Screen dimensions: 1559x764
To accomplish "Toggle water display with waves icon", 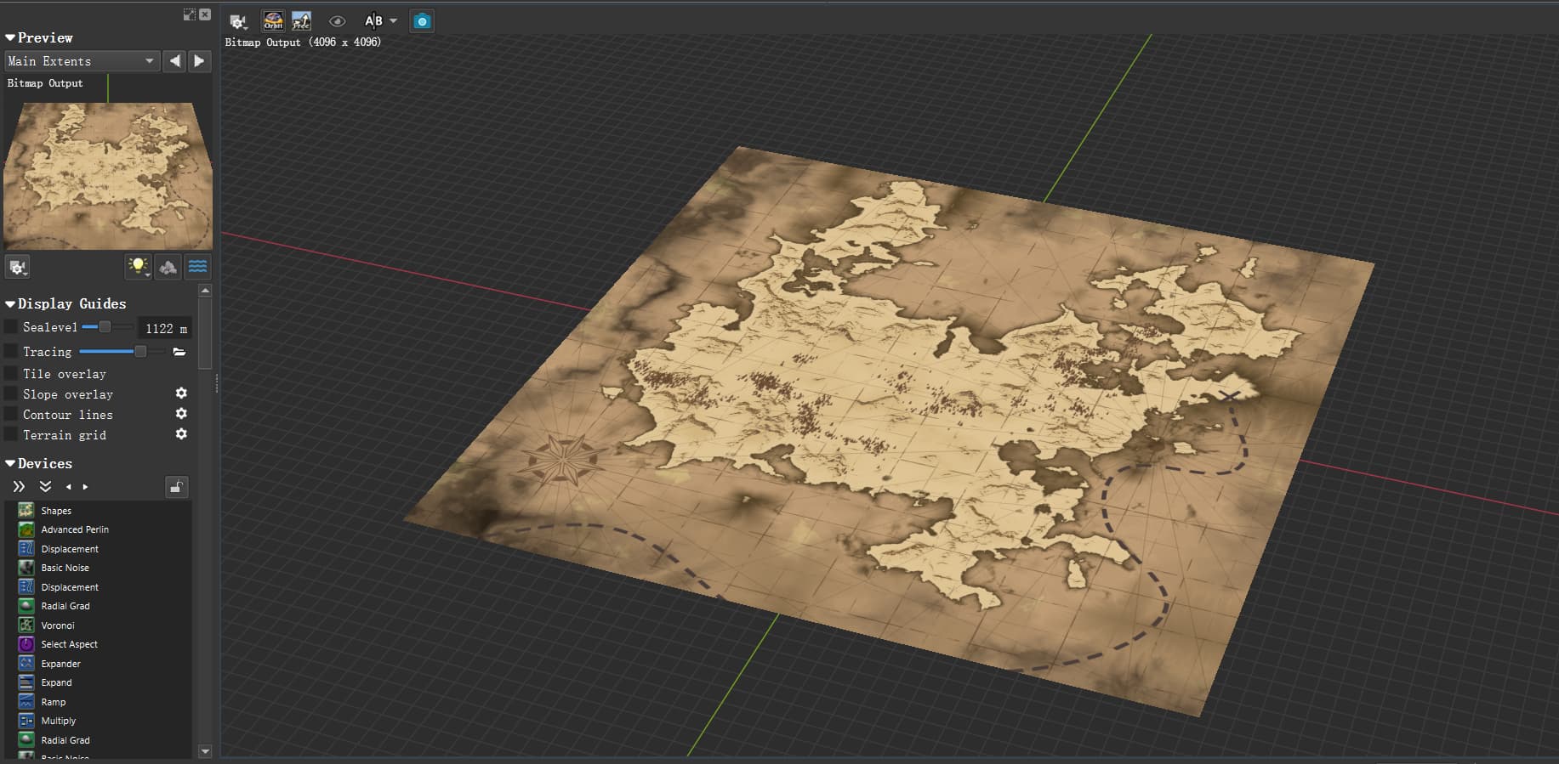I will click(197, 267).
